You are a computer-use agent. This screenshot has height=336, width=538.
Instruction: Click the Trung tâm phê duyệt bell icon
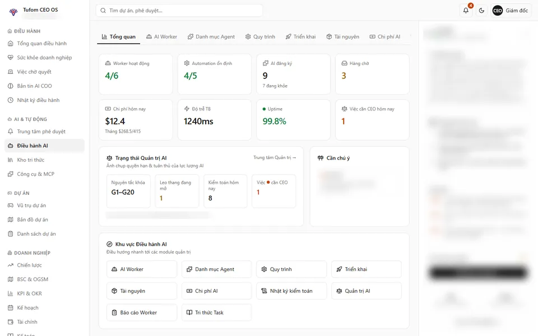[10, 132]
